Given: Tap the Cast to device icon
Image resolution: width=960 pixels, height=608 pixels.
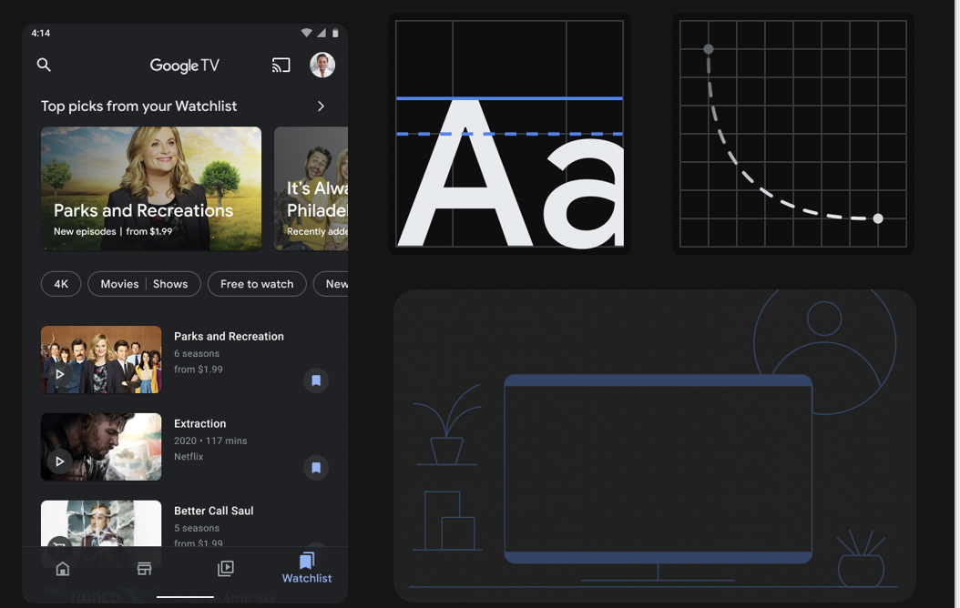Looking at the screenshot, I should tap(281, 65).
